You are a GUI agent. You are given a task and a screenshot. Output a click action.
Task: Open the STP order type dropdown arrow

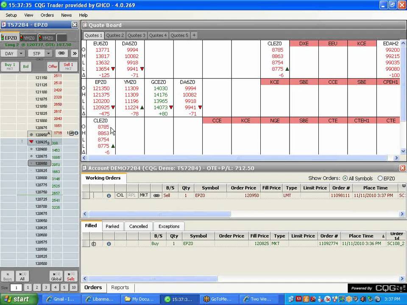(48, 53)
